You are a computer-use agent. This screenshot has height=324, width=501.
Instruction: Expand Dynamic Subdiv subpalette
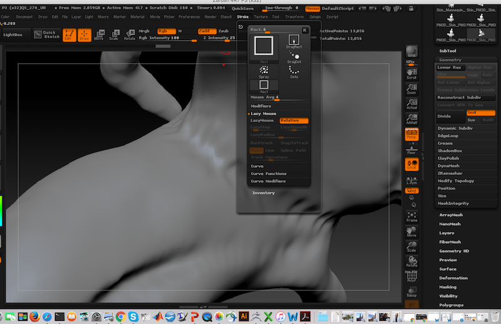click(x=455, y=128)
